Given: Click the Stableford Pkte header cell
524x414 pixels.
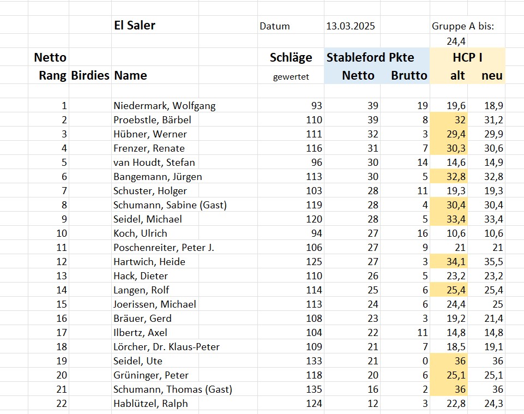Looking at the screenshot, I should pos(370,57).
